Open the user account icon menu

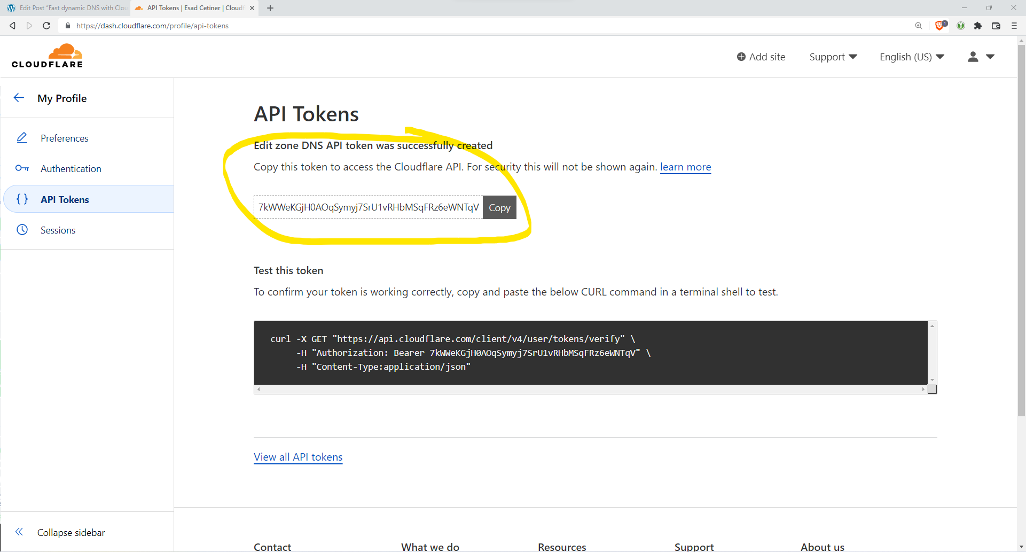(981, 57)
